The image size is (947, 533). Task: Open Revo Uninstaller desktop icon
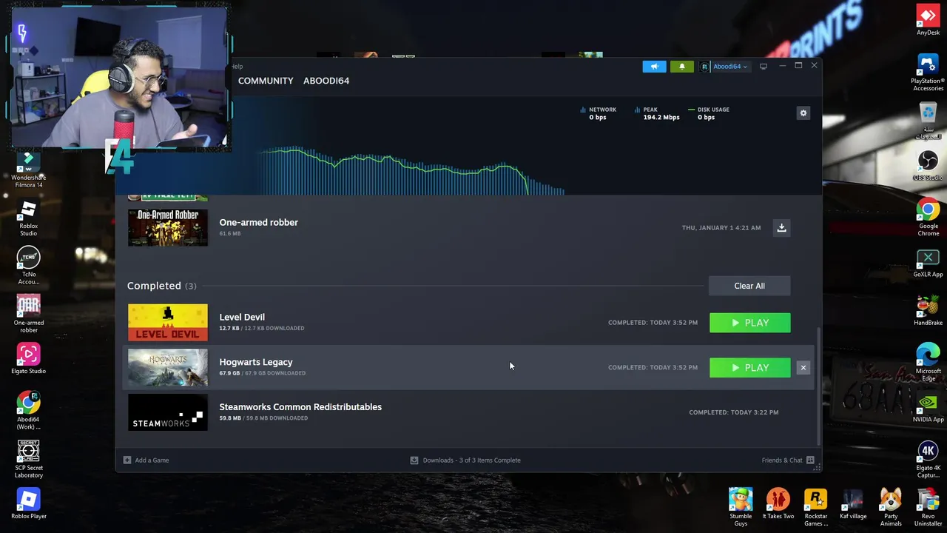[x=928, y=507]
